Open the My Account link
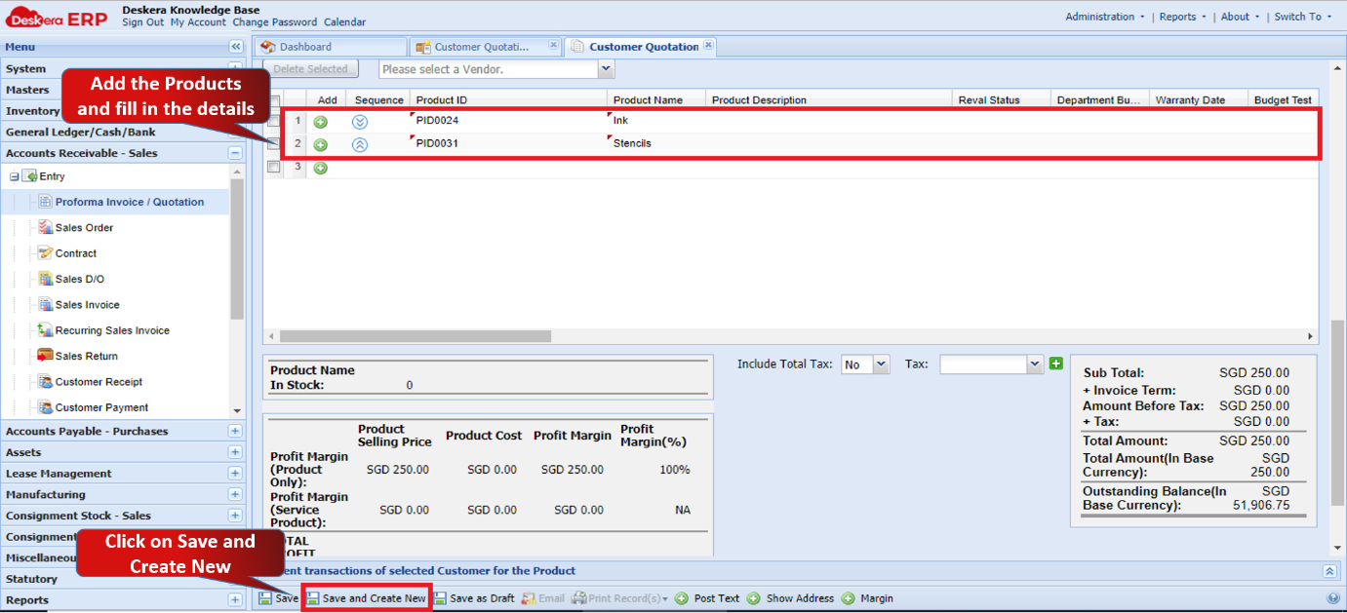The height and width of the screenshot is (613, 1347). click(198, 22)
